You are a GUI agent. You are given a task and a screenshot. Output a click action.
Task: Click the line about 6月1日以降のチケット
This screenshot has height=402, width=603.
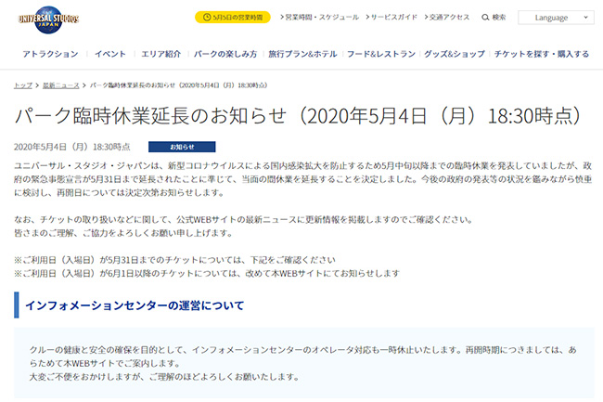point(207,274)
